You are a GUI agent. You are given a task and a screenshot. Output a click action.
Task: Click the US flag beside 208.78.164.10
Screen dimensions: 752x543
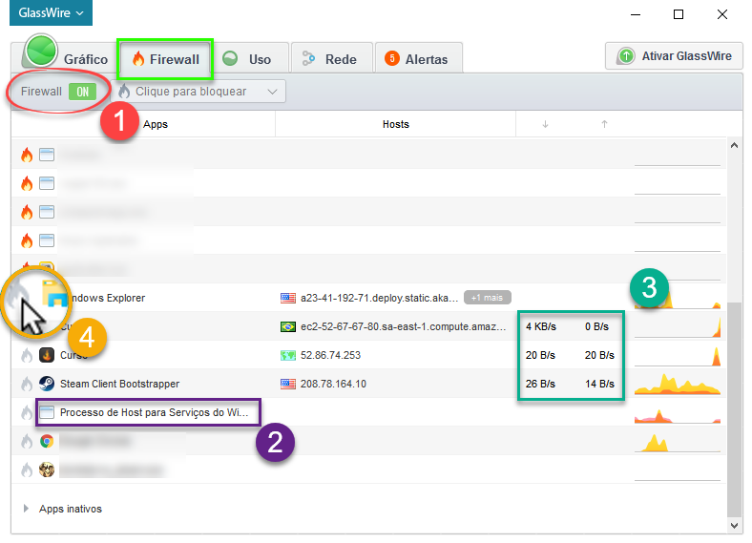pyautogui.click(x=288, y=384)
